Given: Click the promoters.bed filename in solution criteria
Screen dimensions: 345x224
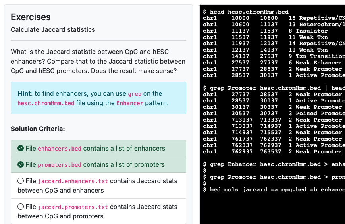Looking at the screenshot, I should [x=59, y=165].
